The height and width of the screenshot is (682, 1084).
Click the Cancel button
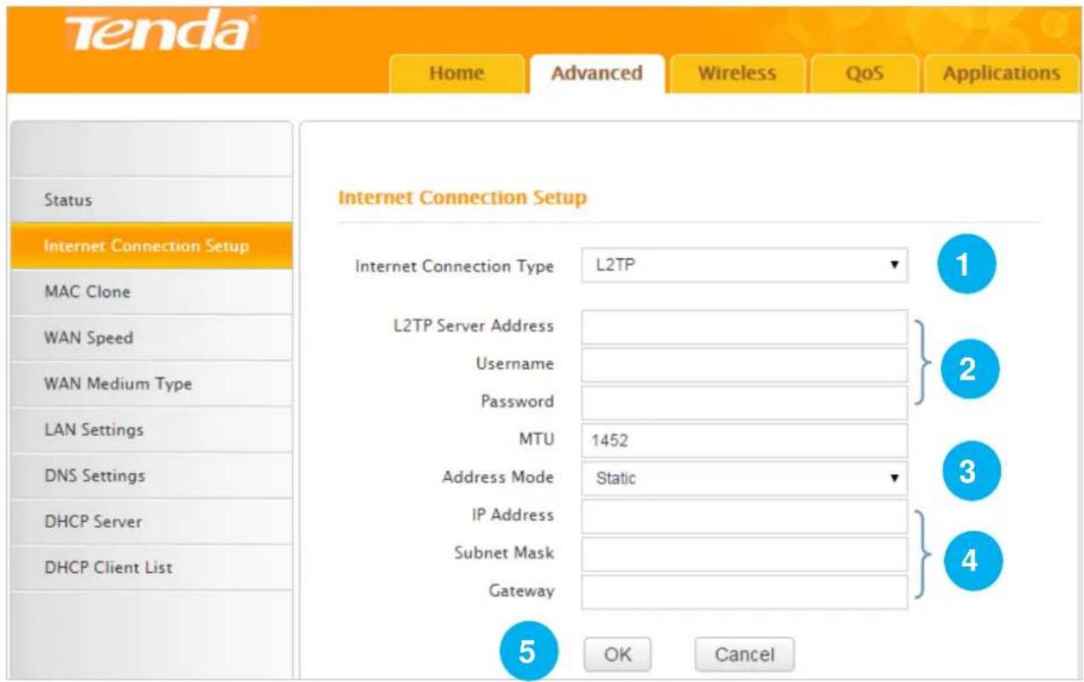(x=744, y=655)
